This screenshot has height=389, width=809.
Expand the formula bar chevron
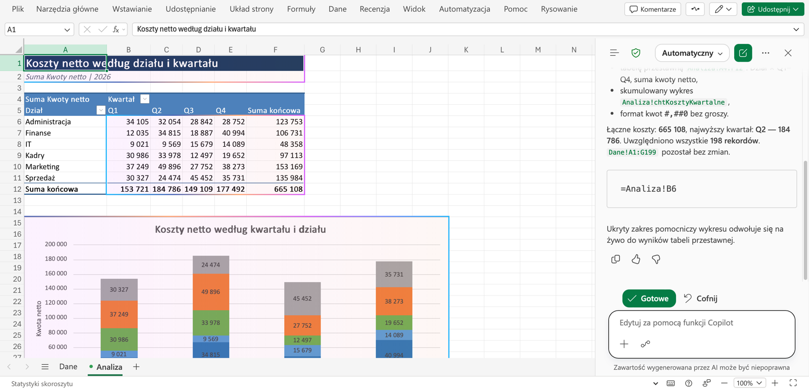tap(796, 29)
